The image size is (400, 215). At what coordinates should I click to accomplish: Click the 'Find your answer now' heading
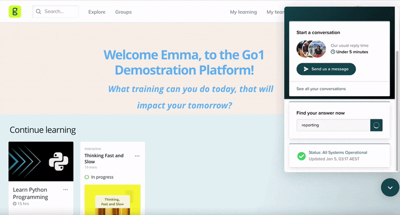click(x=321, y=113)
